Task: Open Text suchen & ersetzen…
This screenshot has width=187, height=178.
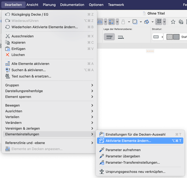Action: pyautogui.click(x=49, y=76)
